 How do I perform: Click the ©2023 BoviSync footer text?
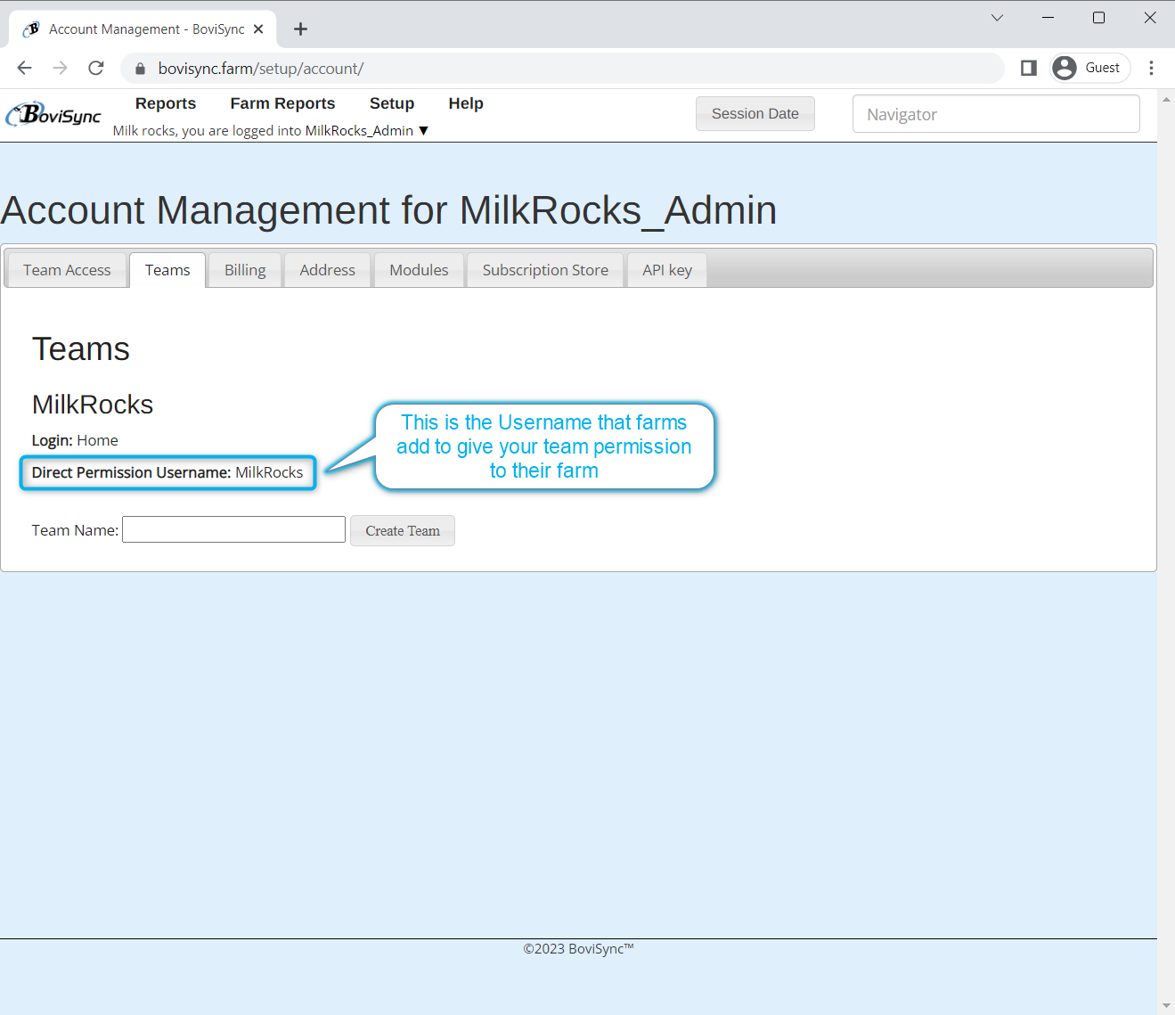click(x=578, y=949)
